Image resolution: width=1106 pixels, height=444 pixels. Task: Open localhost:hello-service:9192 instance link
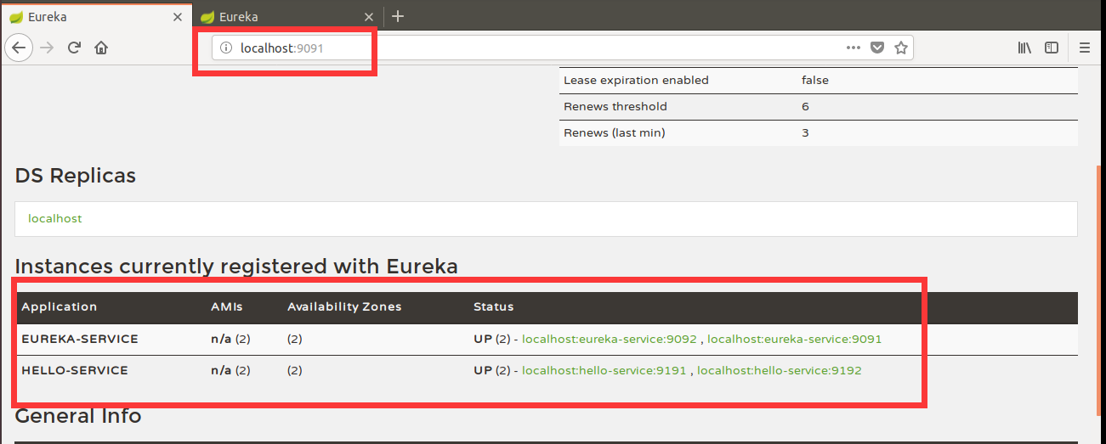tap(780, 370)
